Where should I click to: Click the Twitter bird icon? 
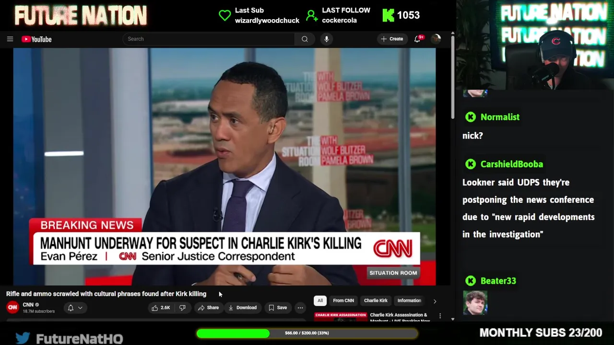pyautogui.click(x=23, y=338)
